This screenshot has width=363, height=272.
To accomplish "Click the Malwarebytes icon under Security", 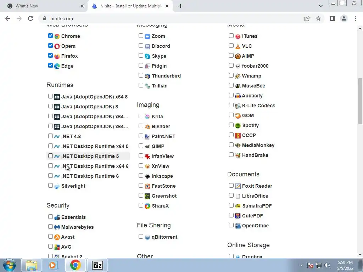I will click(x=57, y=227).
